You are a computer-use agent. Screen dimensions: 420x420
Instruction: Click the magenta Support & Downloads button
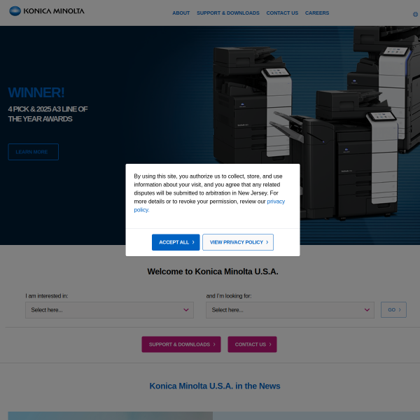click(x=181, y=344)
